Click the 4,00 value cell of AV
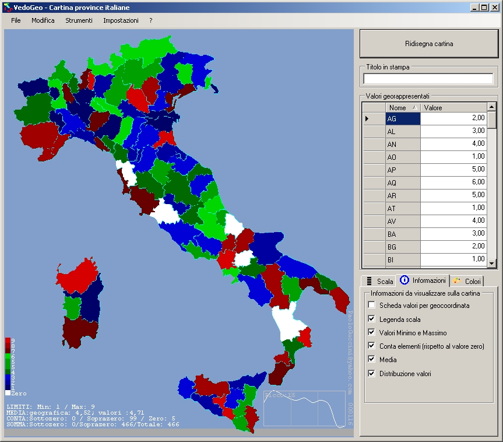 [x=453, y=222]
